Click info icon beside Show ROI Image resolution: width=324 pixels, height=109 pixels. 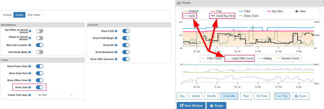click(116, 45)
